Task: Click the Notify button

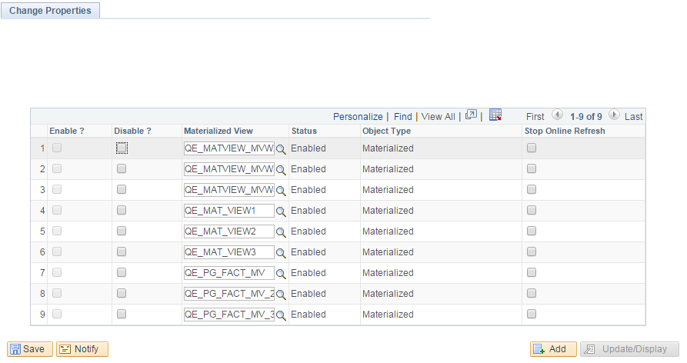Action: click(82, 349)
